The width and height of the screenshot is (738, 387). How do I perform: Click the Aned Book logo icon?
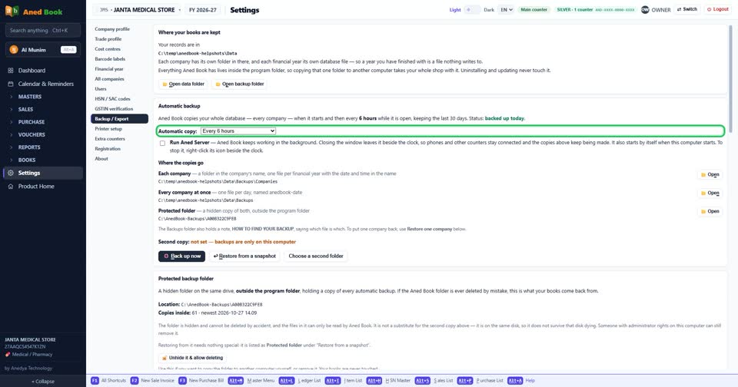click(x=12, y=11)
